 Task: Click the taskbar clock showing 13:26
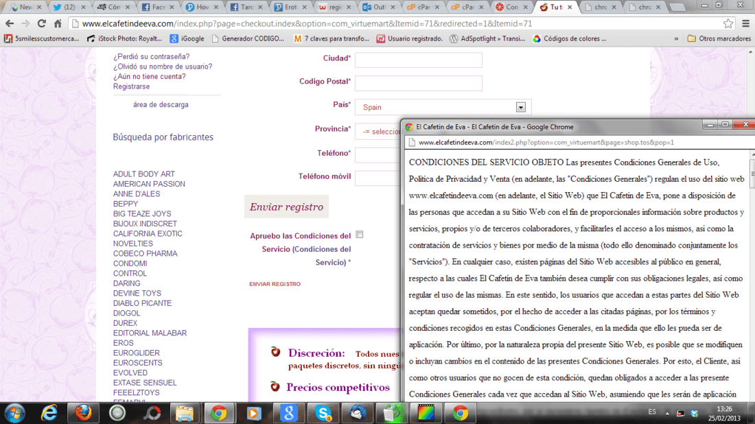click(x=724, y=414)
